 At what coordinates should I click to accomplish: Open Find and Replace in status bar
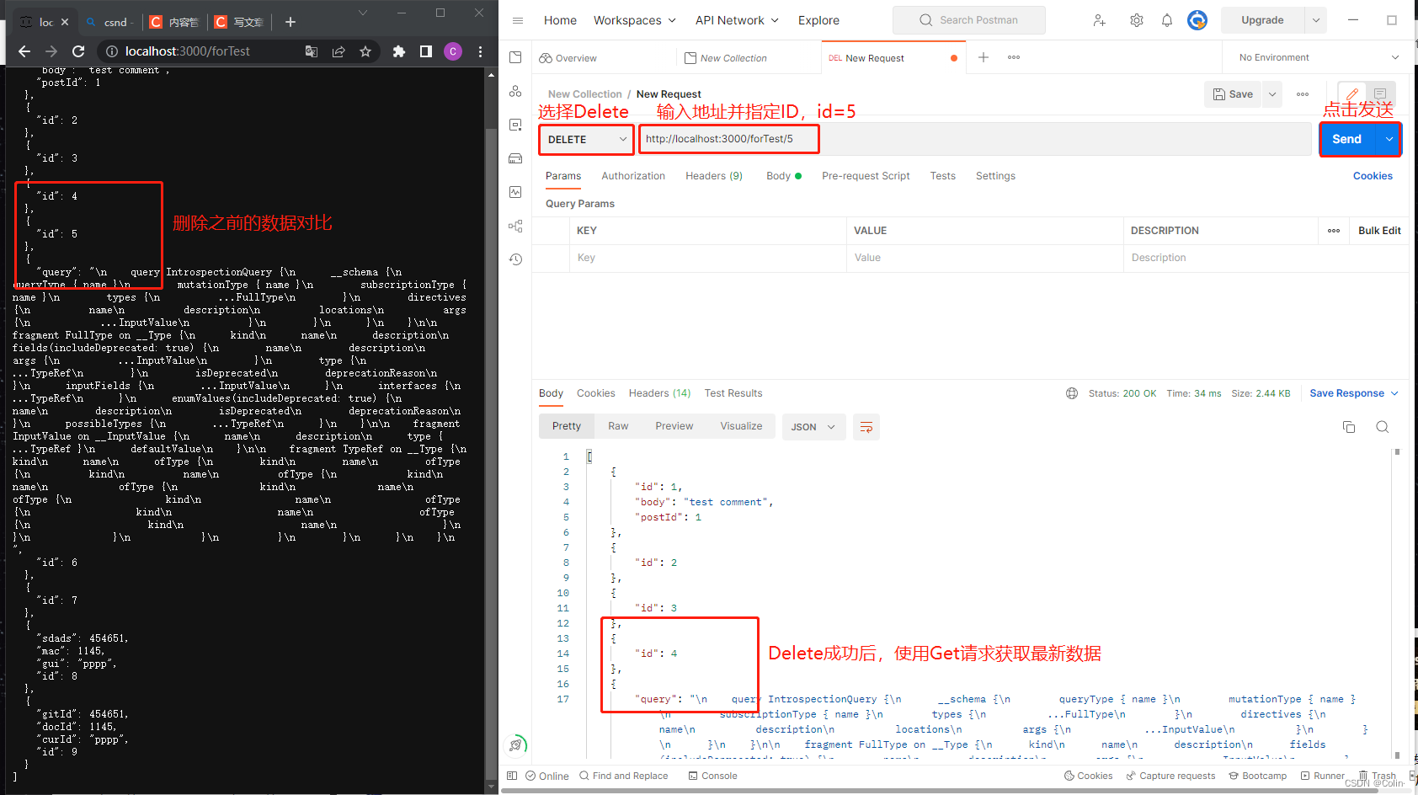[x=623, y=776]
